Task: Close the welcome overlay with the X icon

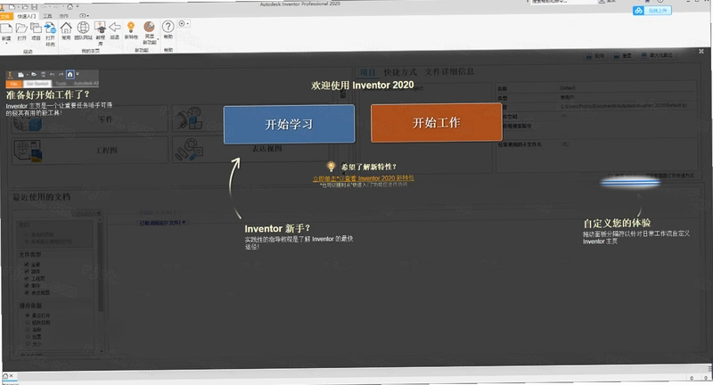Action: 701,52
